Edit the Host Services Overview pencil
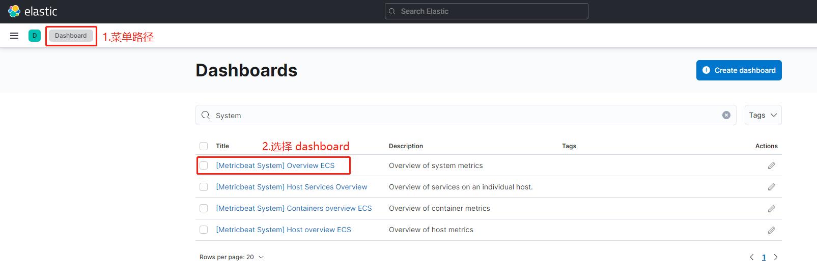 tap(772, 187)
